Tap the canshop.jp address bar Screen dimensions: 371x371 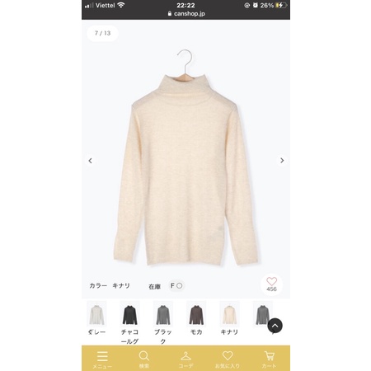pyautogui.click(x=186, y=13)
